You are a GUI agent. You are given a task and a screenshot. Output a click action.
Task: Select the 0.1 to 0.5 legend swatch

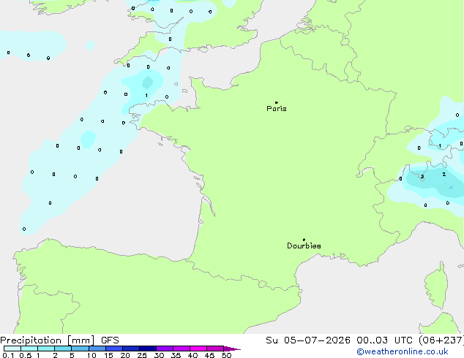pyautogui.click(x=12, y=349)
